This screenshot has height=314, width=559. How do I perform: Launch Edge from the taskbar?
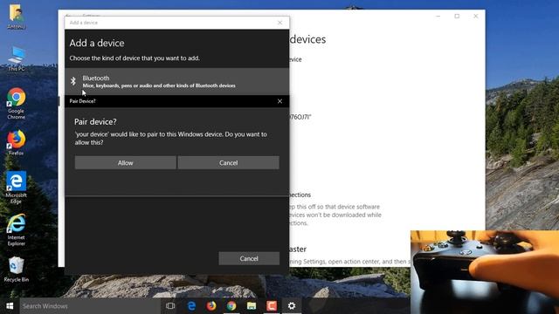(x=191, y=306)
